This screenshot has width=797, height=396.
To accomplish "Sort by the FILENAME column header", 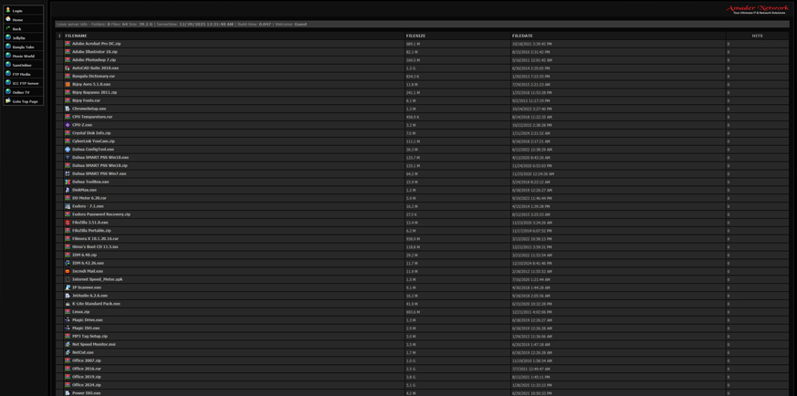I will pyautogui.click(x=76, y=36).
